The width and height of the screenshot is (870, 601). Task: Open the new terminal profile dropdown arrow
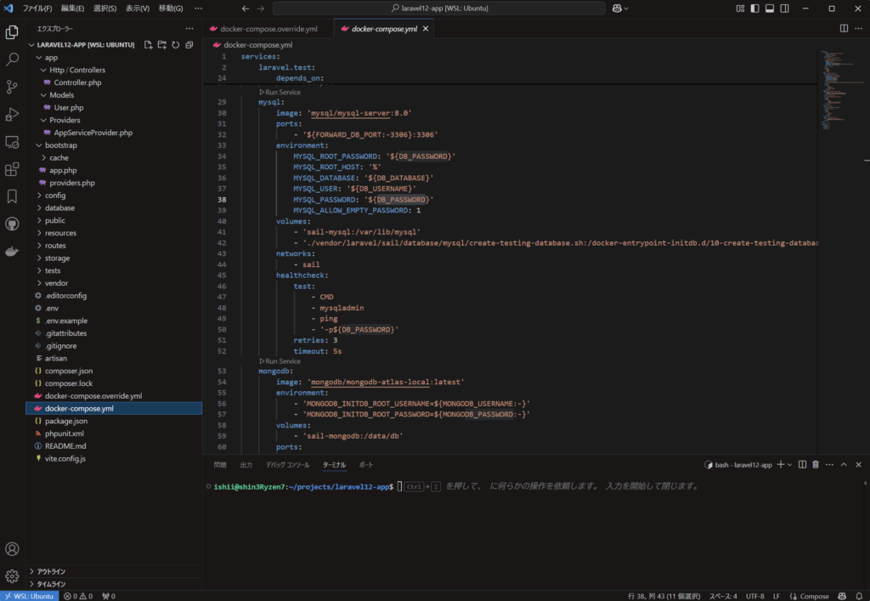(x=789, y=464)
